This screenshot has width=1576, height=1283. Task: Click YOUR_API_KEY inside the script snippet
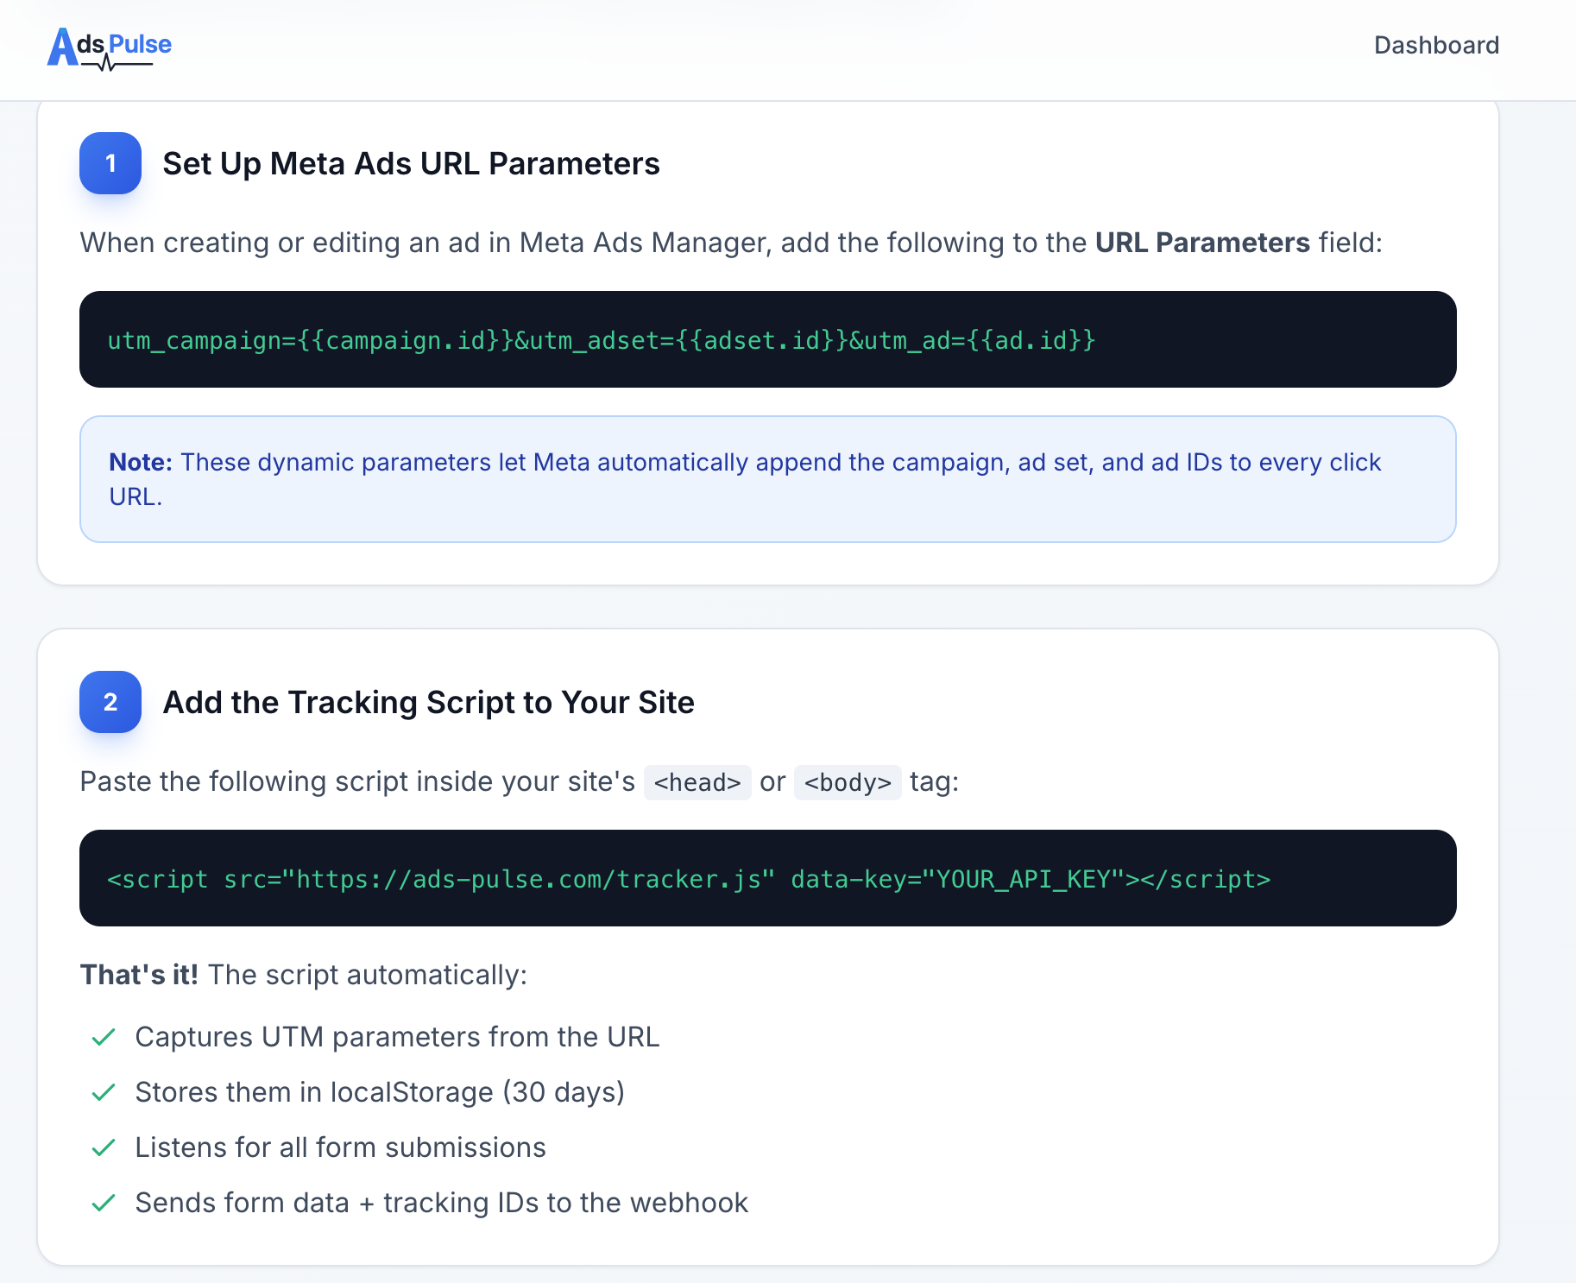[1027, 879]
